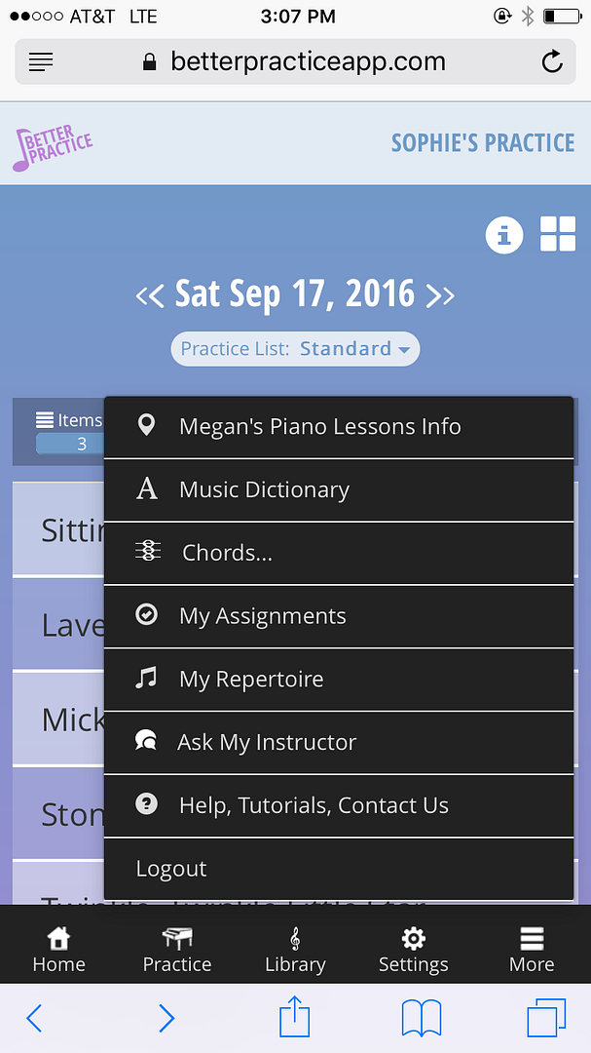Screen dimensions: 591x1053
Task: Tap Safari share icon
Action: 295,1018
